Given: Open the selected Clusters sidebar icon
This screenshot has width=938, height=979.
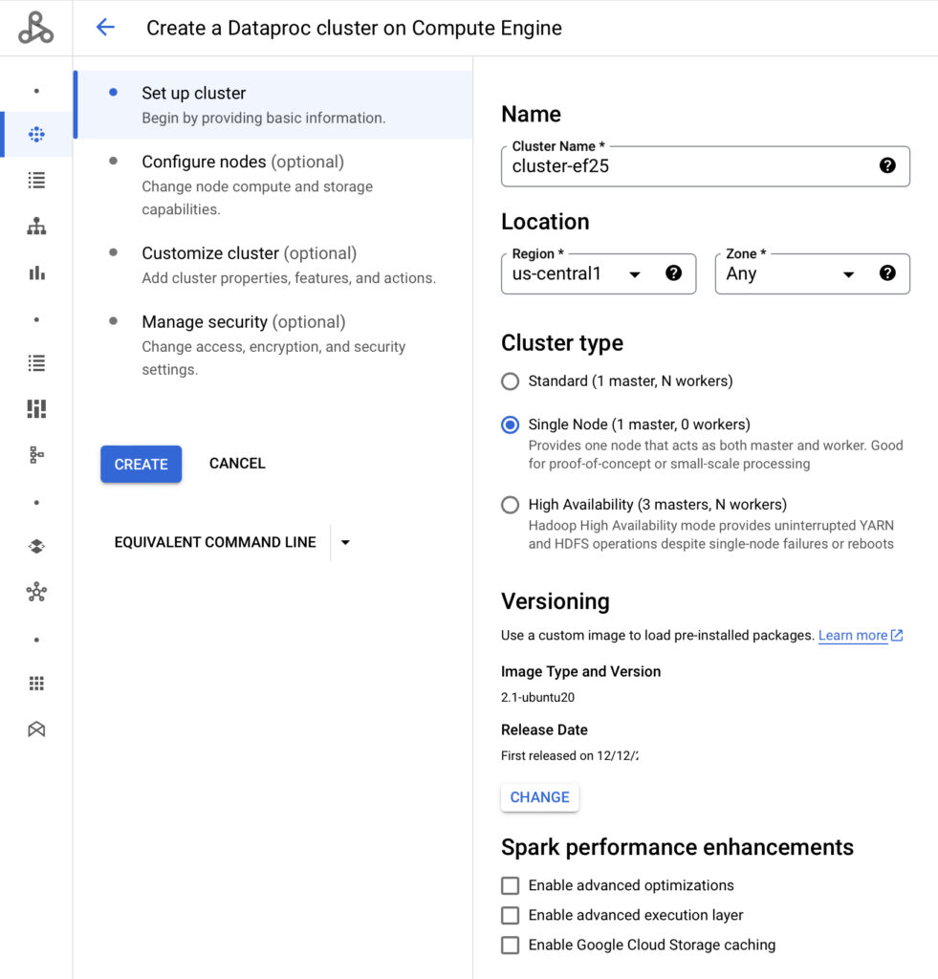Looking at the screenshot, I should click(36, 134).
